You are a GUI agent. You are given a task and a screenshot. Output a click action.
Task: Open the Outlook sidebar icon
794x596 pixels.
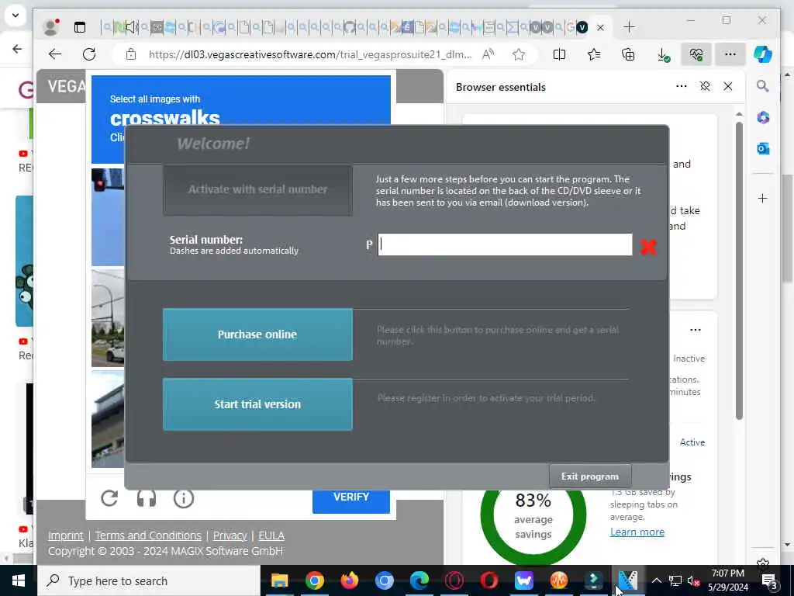(763, 148)
